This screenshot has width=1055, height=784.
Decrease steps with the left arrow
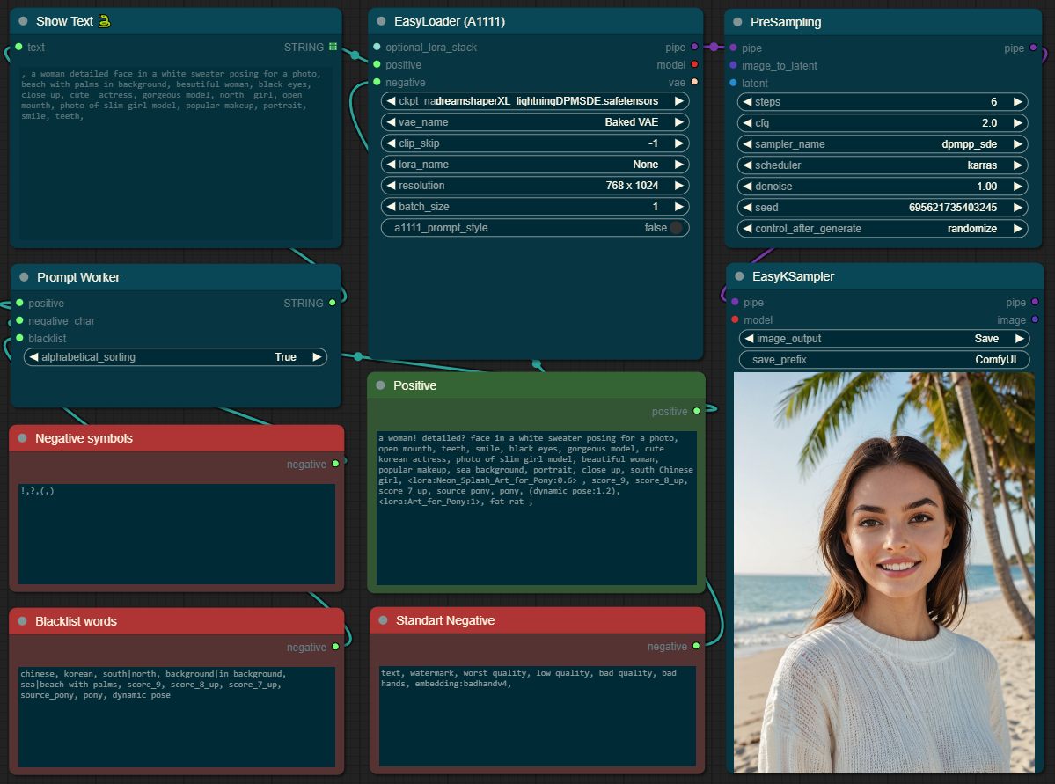(747, 101)
